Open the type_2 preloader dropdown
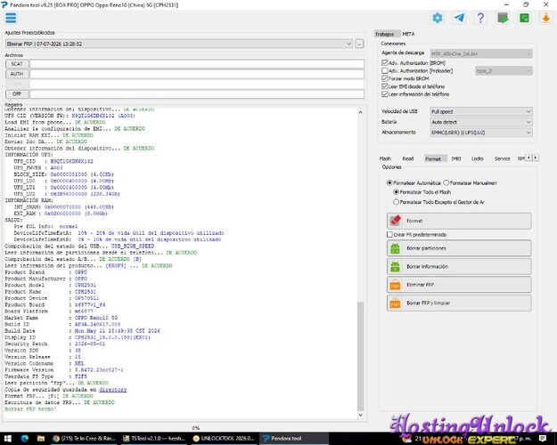Screen dimensions: 557x445 click(x=504, y=71)
